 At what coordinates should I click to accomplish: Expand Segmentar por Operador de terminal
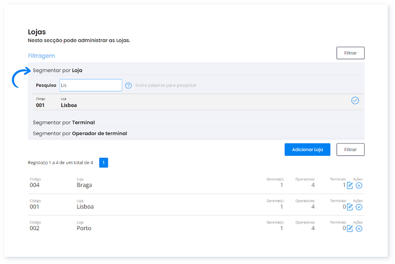tap(79, 133)
